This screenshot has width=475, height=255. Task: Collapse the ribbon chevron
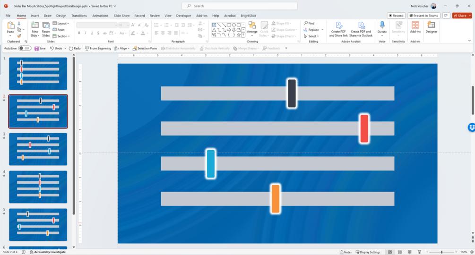click(x=469, y=41)
